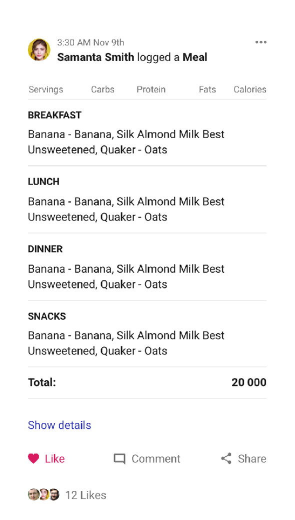Click the LUNCH section heading

[43, 181]
